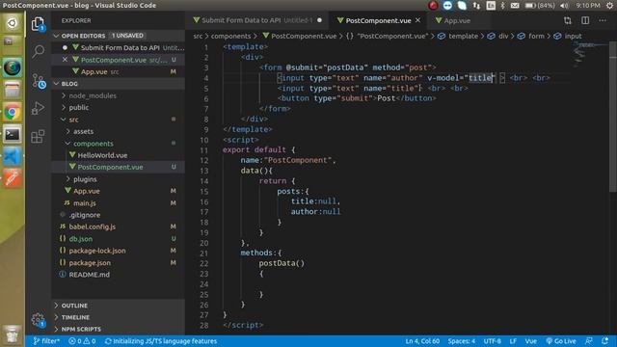Open the Bluetooth menu in top bar
Image resolution: width=617 pixels, height=347 pixels.
pos(502,6)
